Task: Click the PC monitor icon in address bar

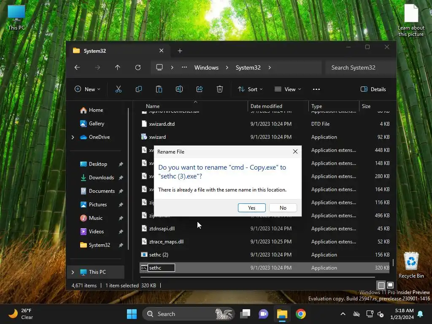Action: tap(159, 67)
